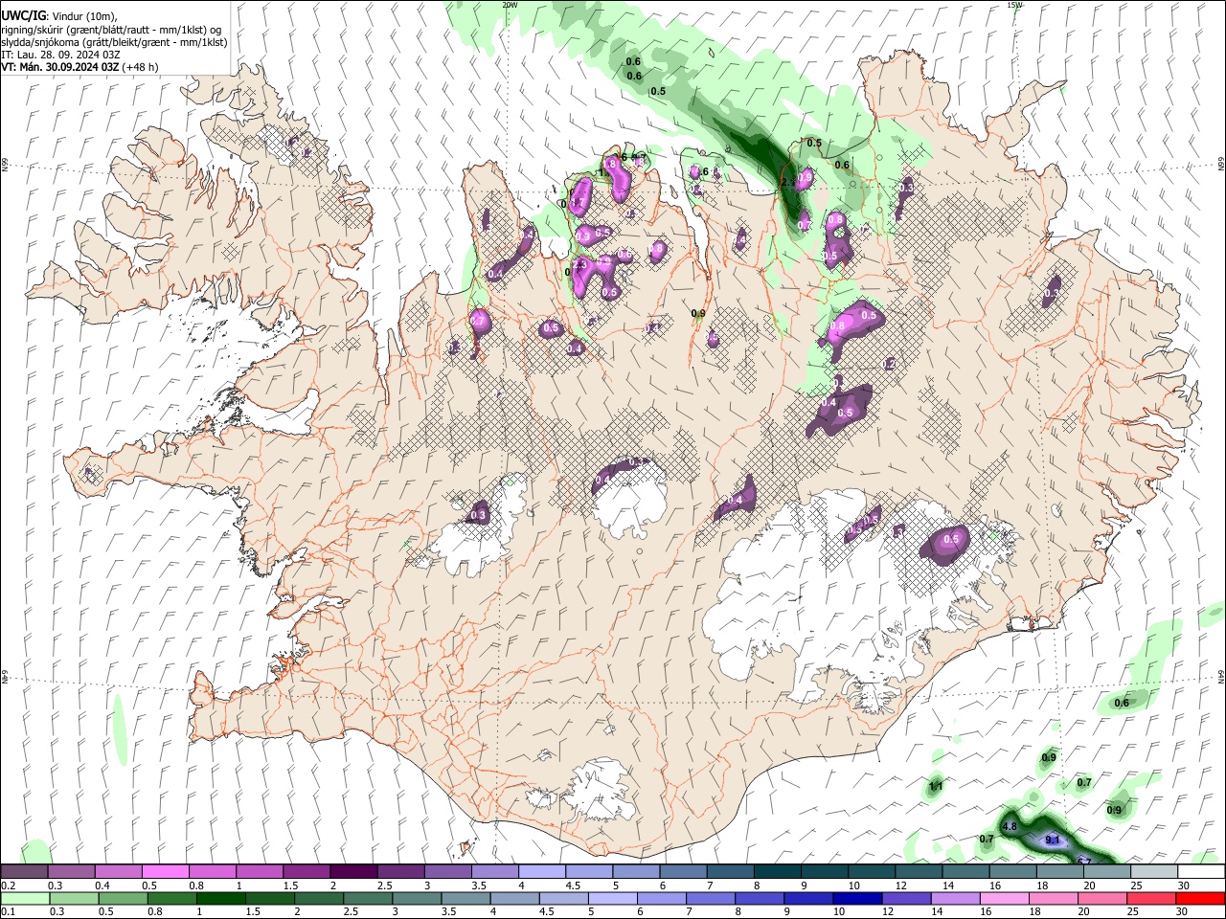1226x919 pixels.
Task: Choose the light gray snow swatch at 25
Action: coord(1155,872)
